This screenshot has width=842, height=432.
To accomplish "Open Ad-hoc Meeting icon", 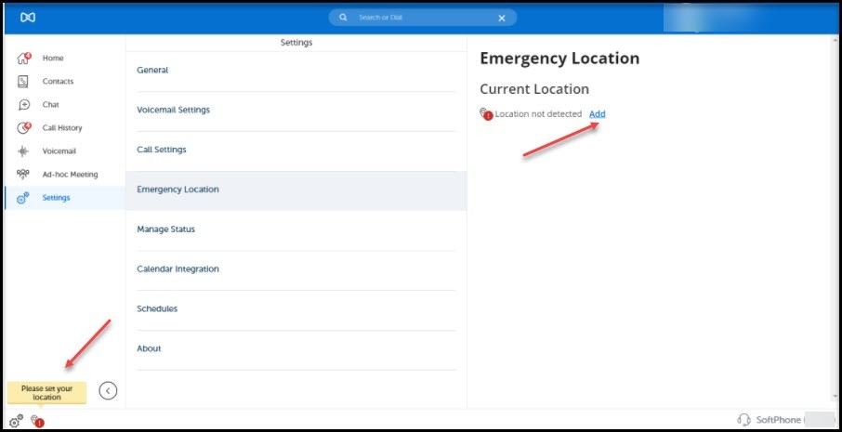I will (24, 175).
